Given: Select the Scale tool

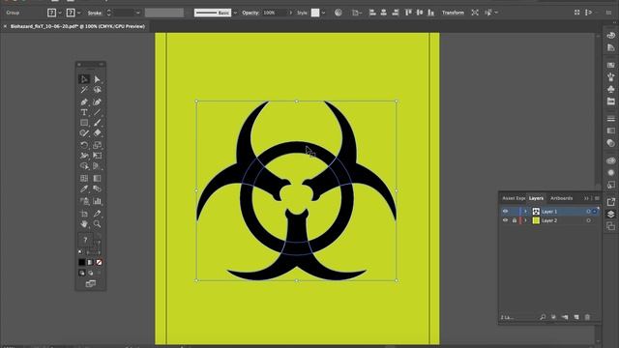Looking at the screenshot, I should 97,145.
